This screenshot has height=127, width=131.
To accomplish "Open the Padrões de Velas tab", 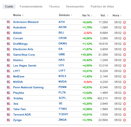I will [x=102, y=7].
